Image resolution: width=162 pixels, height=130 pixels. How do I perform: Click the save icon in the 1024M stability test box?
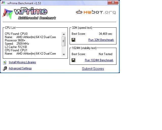(73, 60)
